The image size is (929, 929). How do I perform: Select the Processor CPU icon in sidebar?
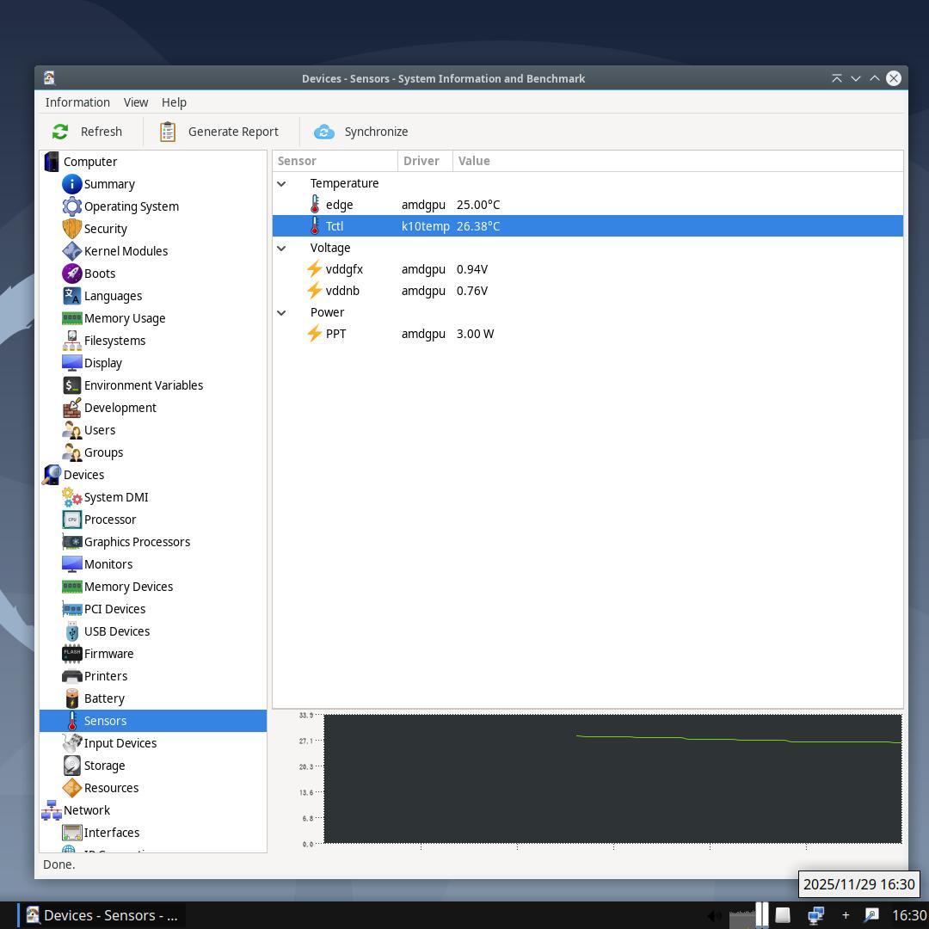tap(72, 520)
